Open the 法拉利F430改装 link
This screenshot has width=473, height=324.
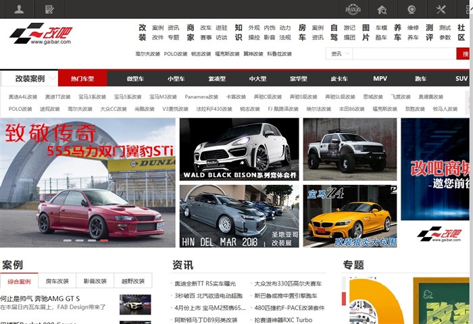[x=214, y=109]
